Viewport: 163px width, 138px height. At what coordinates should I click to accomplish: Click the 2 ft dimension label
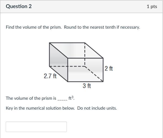109,68
